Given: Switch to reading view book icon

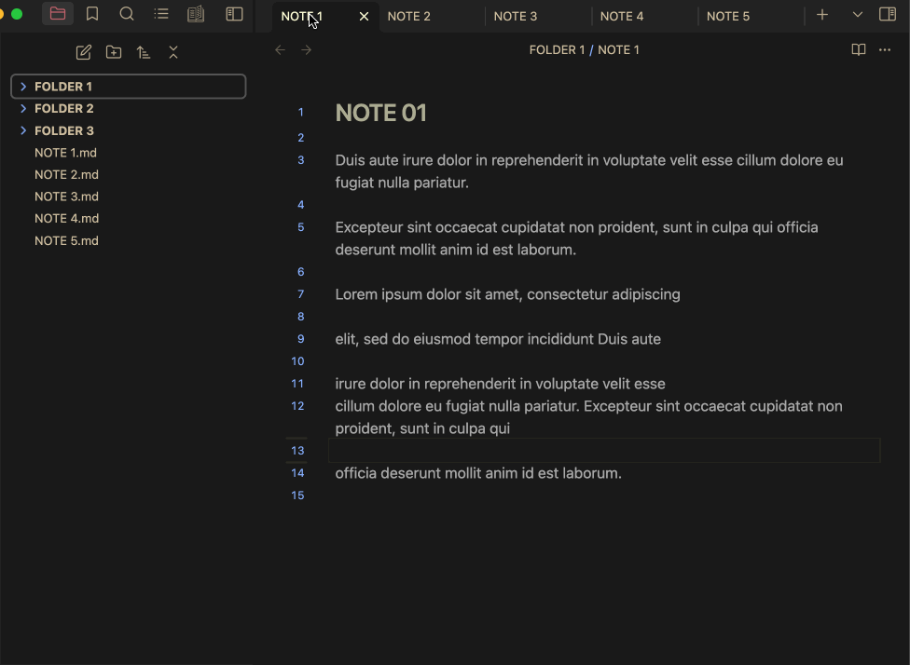Looking at the screenshot, I should coord(859,50).
